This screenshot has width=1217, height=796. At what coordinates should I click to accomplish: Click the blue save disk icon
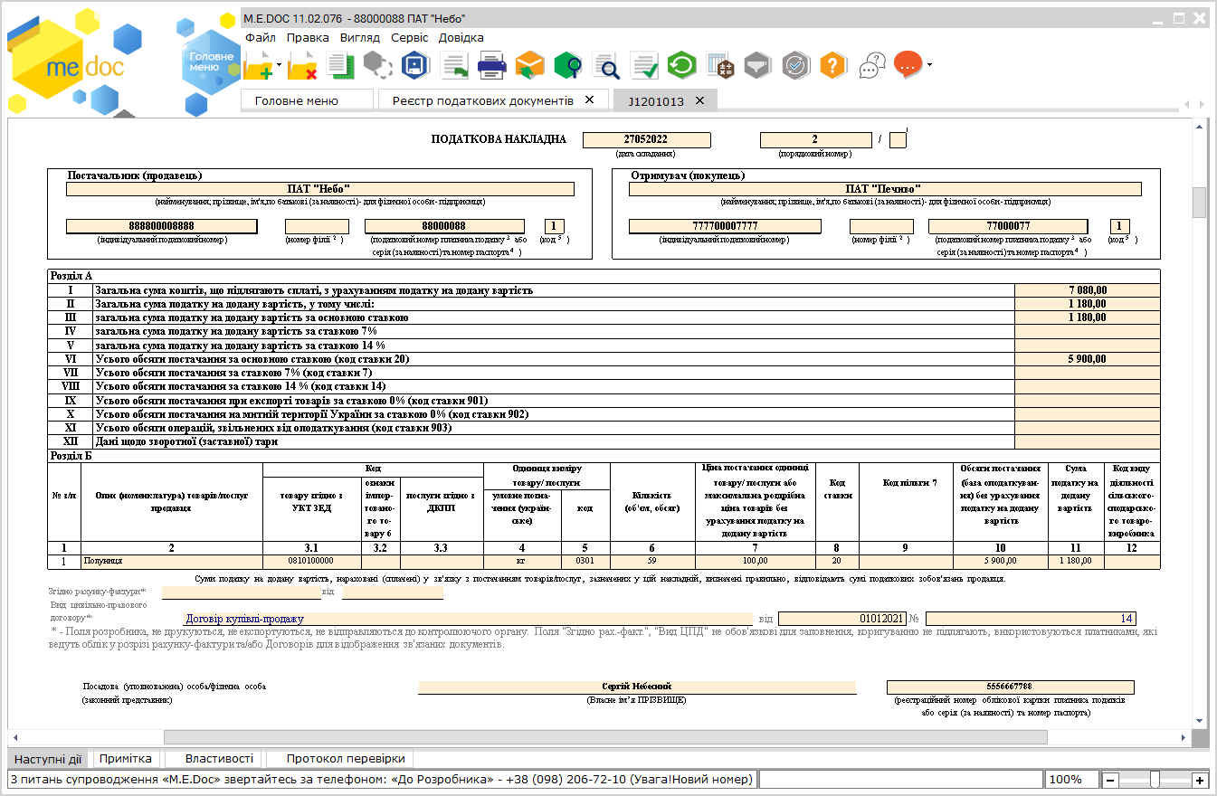tap(415, 65)
